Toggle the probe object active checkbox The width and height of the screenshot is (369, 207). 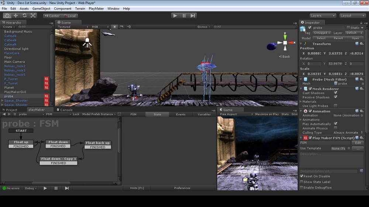[310, 28]
